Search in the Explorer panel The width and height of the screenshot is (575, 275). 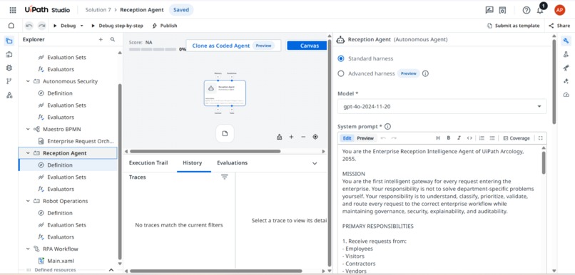point(113,40)
